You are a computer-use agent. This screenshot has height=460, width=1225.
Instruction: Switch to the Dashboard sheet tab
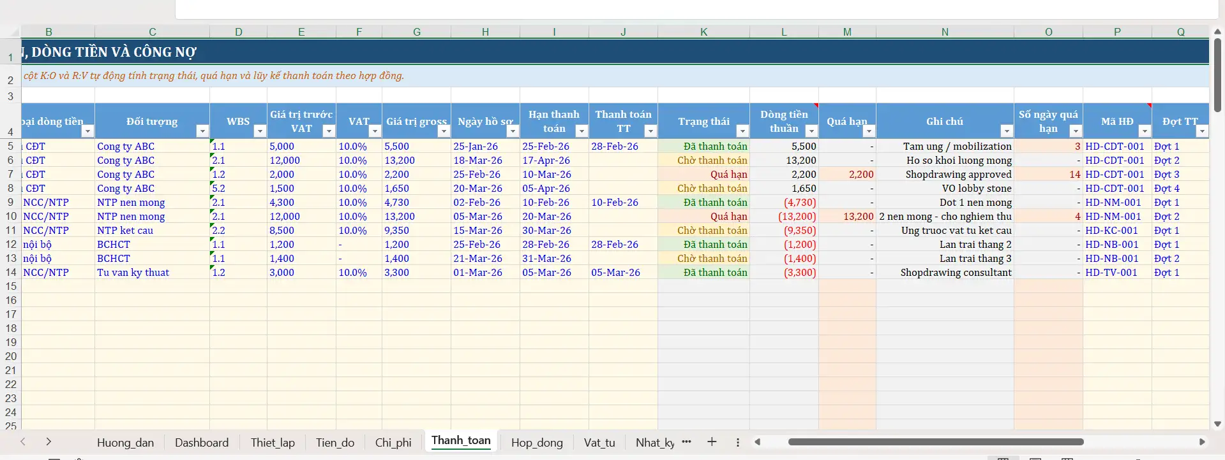click(x=202, y=443)
